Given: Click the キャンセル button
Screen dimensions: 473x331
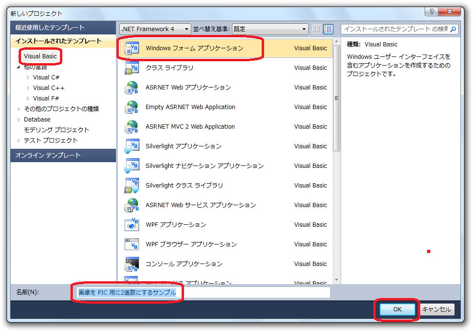Looking at the screenshot, I should [436, 309].
